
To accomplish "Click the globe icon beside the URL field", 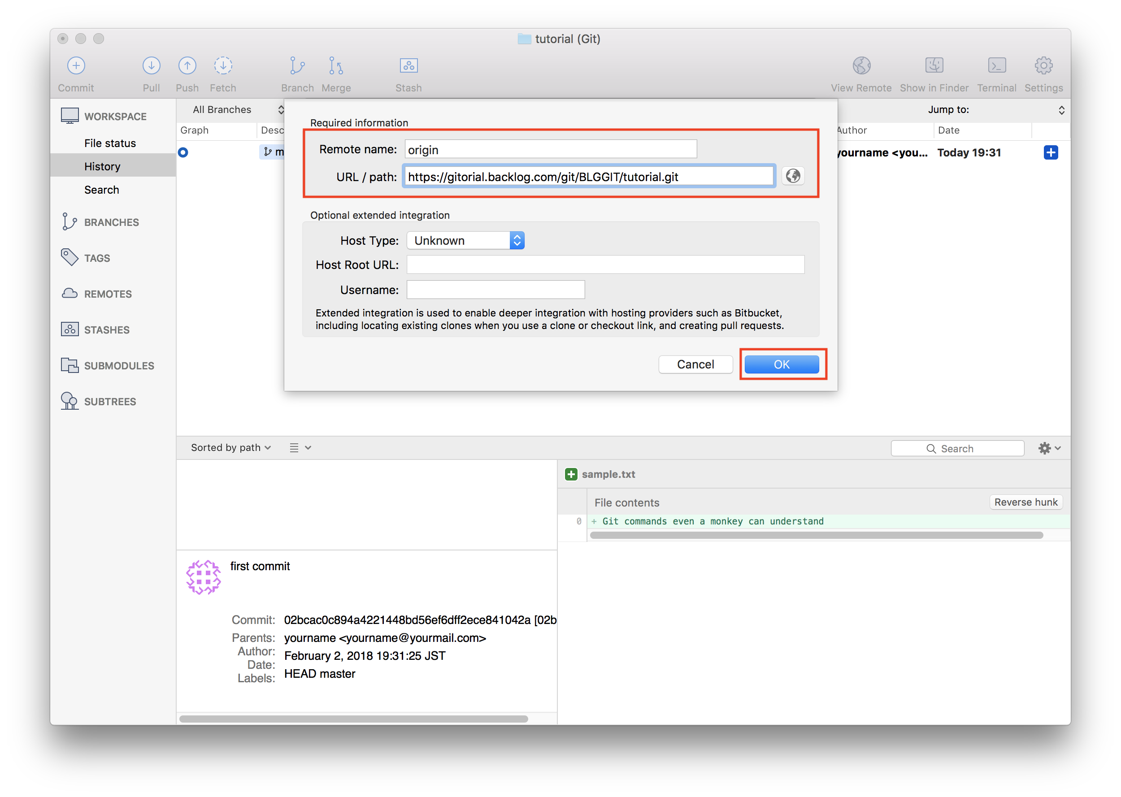I will [x=793, y=176].
